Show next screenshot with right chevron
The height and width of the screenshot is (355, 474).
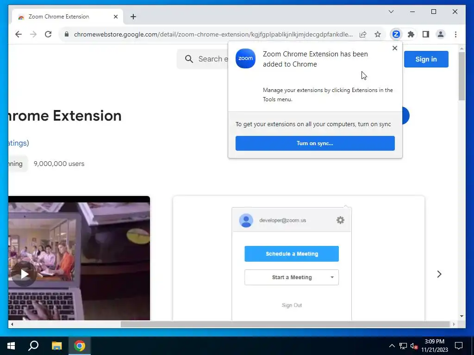(x=439, y=274)
